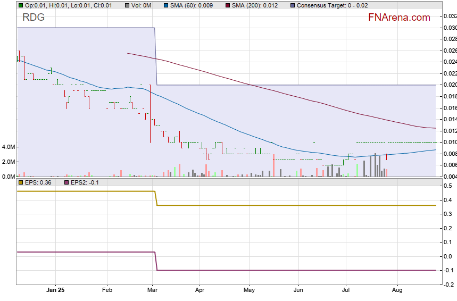Viewport: 457px width, 301px height.
Task: Click the 'SMA (200): 0.012' legend text
Action: (259, 5)
